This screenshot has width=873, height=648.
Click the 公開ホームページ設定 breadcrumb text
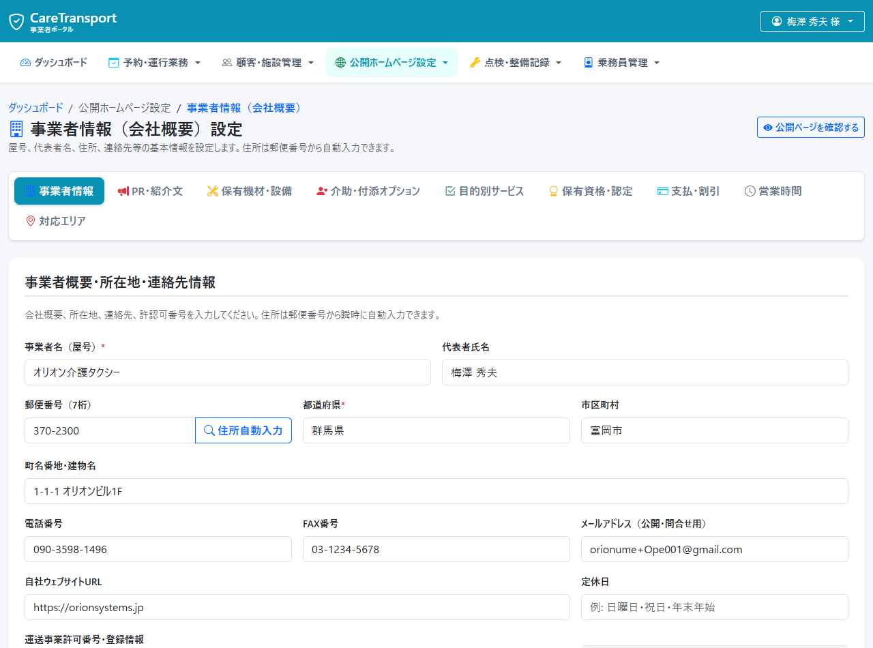(x=125, y=108)
